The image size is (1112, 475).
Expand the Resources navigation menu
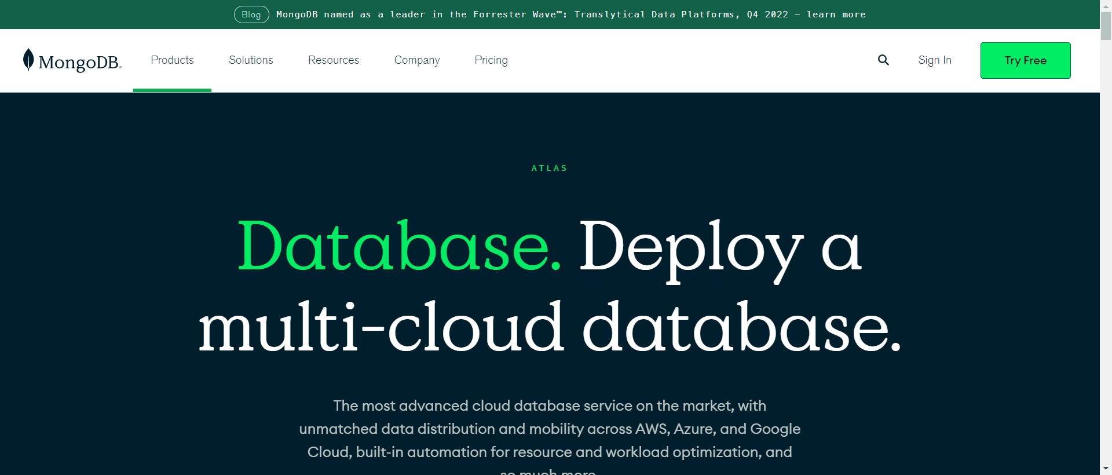click(x=333, y=60)
